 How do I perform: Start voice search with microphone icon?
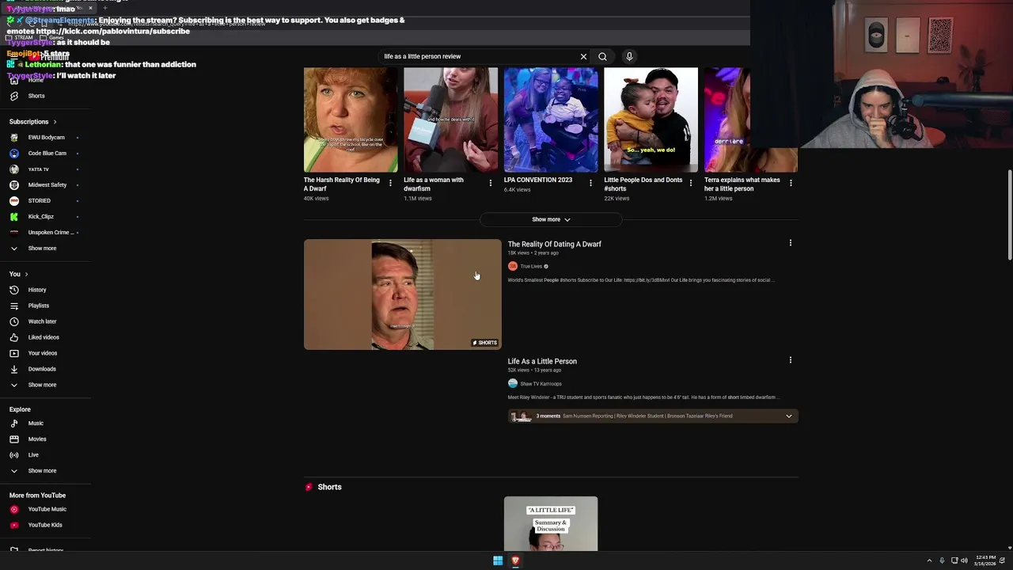coord(629,56)
